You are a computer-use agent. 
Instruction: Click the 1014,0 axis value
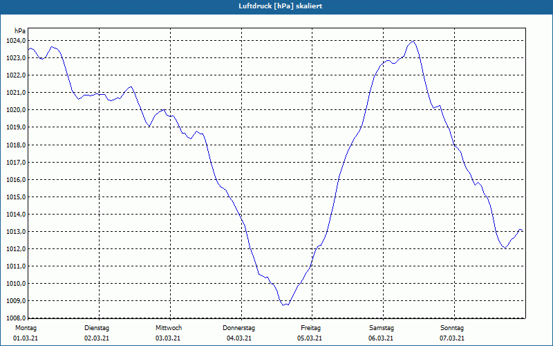coord(16,215)
